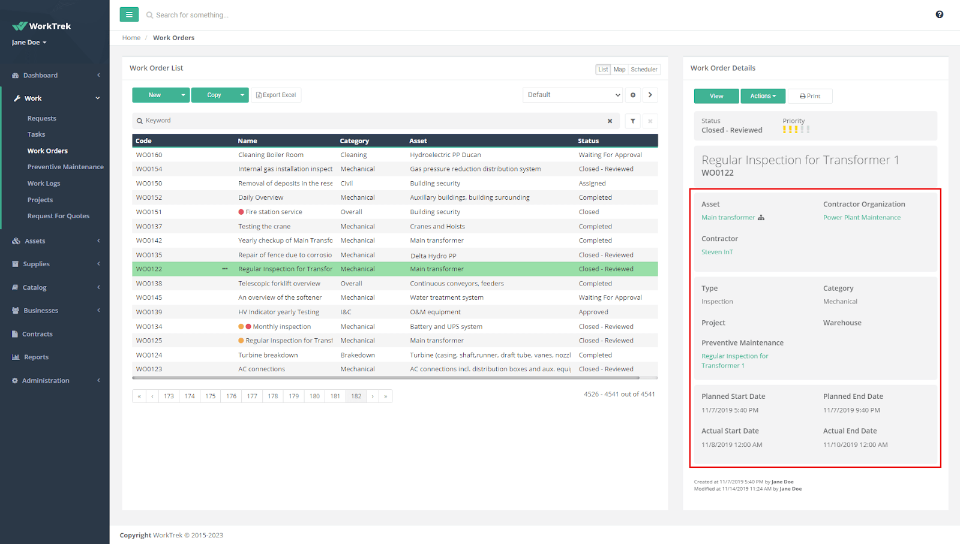Switch to Map view
This screenshot has width=960, height=544.
click(619, 69)
